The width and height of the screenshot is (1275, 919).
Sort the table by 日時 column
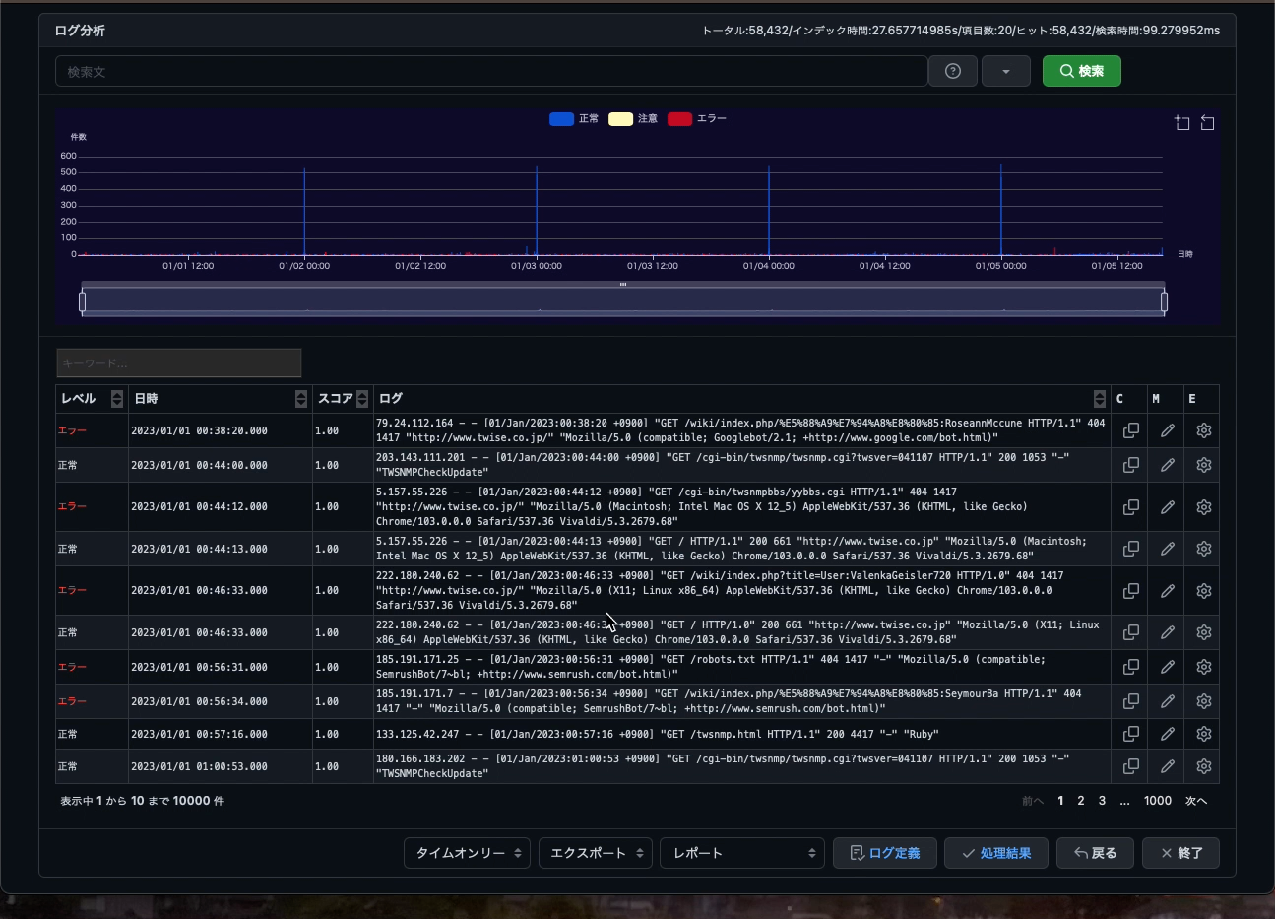pyautogui.click(x=300, y=399)
